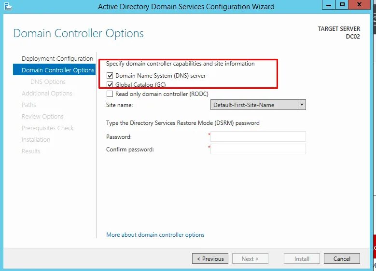376x271 pixels.
Task: Cancel the configuration wizard
Action: pyautogui.click(x=342, y=258)
